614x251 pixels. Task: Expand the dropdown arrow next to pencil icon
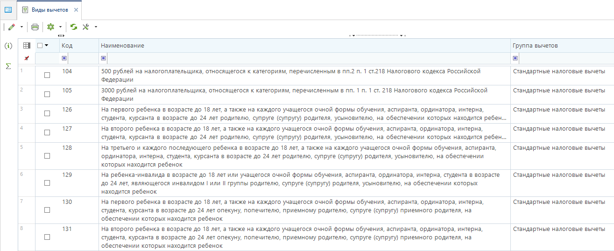[x=21, y=27]
